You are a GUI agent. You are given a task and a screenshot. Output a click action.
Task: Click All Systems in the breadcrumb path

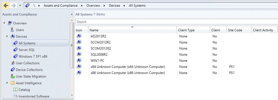137,6
